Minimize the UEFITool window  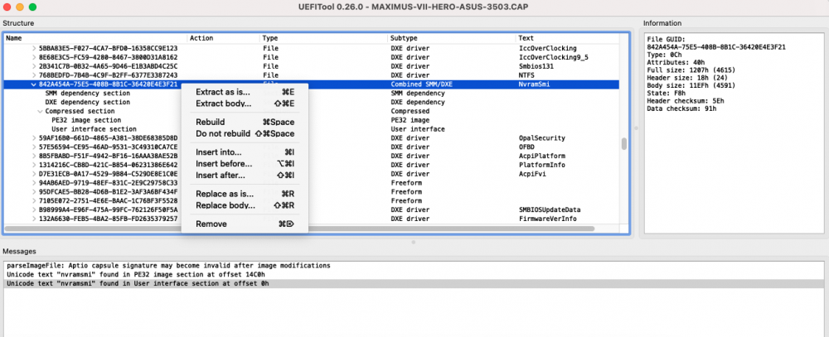(x=20, y=7)
